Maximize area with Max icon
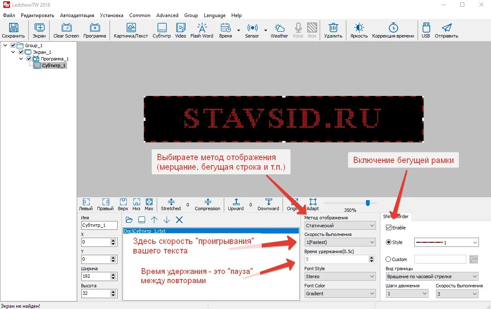This screenshot has height=309, width=491. 149,202
